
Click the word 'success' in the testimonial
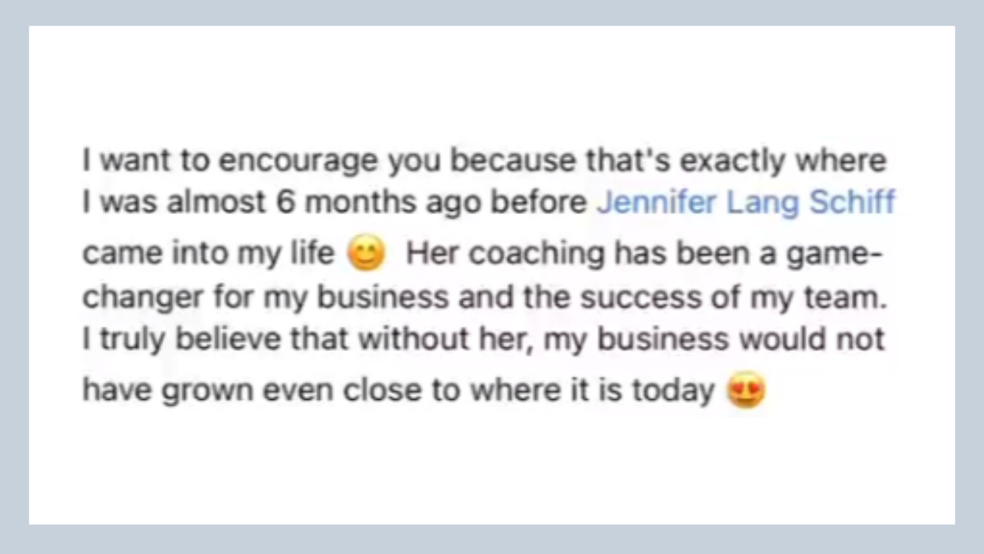pos(641,298)
